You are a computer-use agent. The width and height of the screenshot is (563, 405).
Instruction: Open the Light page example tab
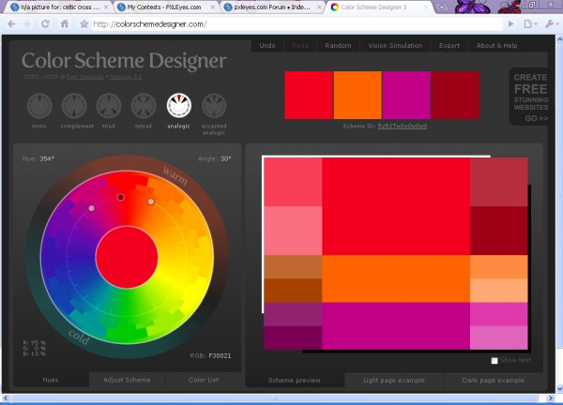point(394,380)
